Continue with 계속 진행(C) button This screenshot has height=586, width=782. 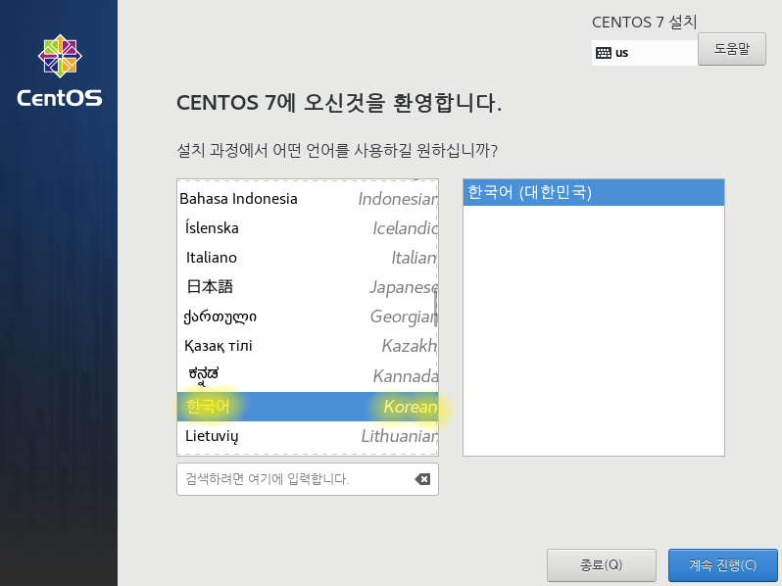722,565
